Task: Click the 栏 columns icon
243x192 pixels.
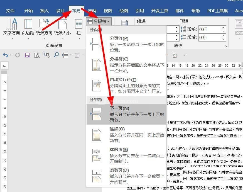Action: click(79, 24)
